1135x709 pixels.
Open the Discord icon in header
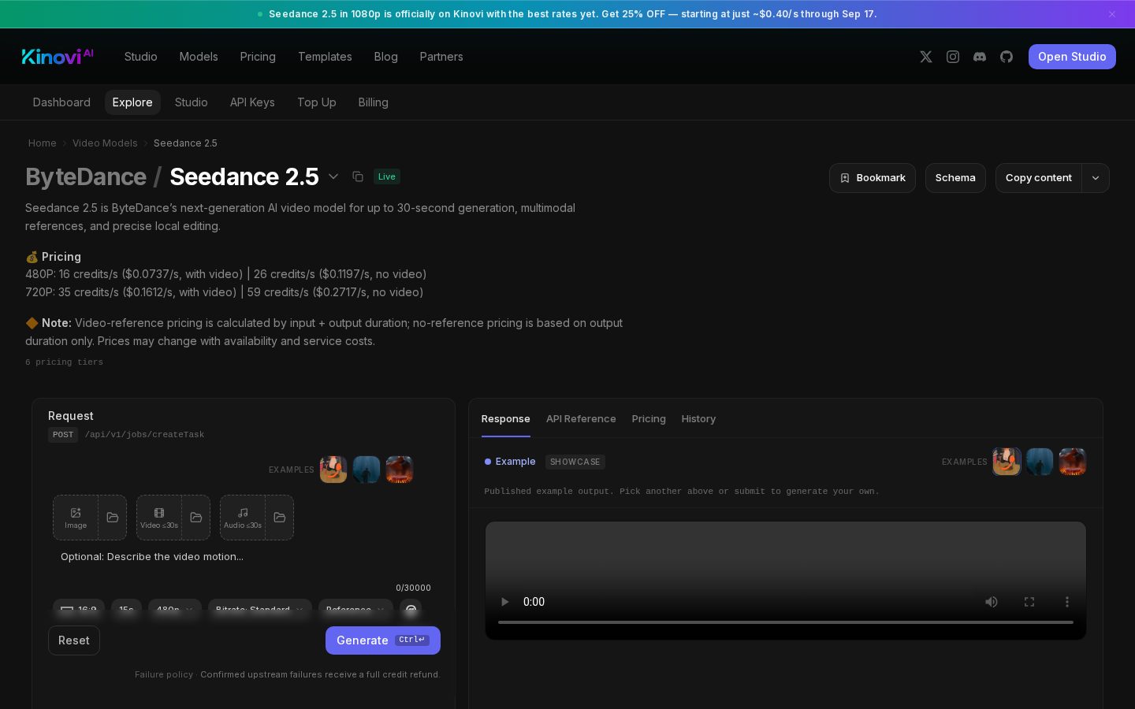point(980,57)
